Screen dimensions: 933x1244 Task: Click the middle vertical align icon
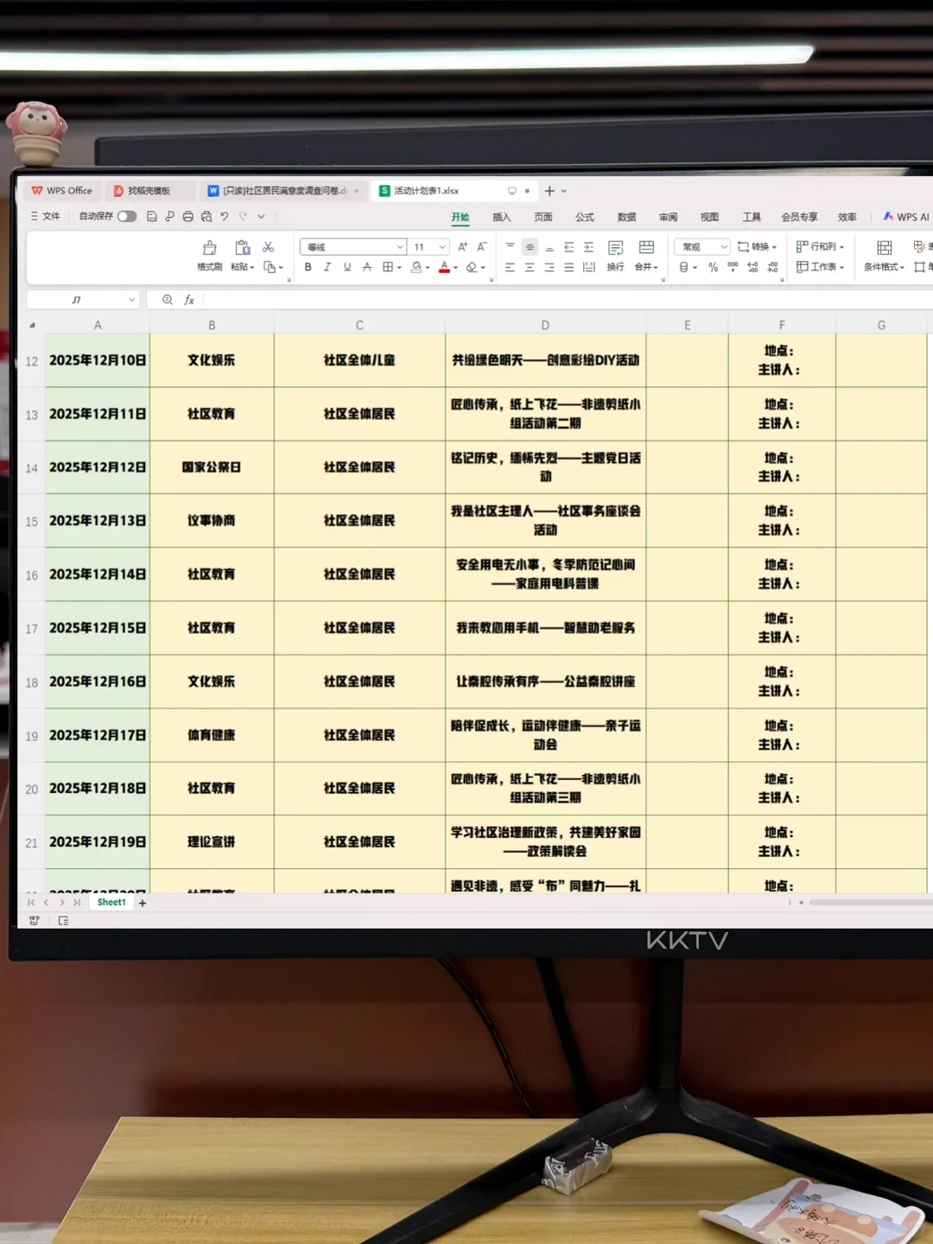[530, 247]
